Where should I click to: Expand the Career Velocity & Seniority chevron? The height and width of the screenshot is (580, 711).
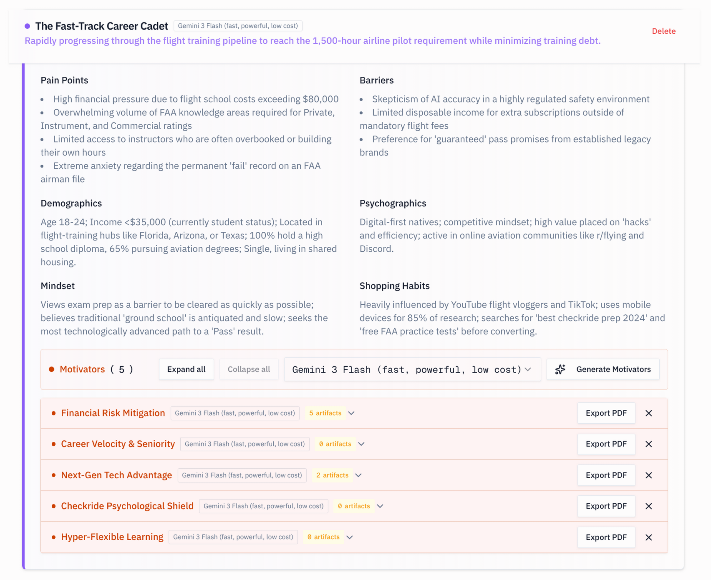(361, 444)
